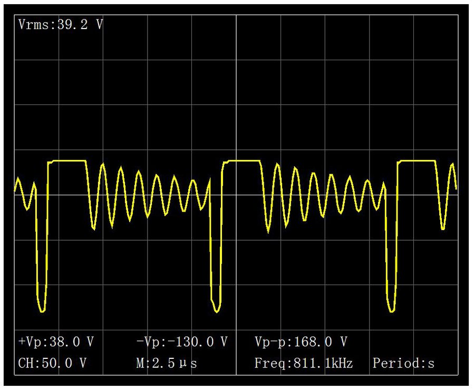Mark the bottom of the middle negative spike
474x390 pixels.
(x=216, y=312)
